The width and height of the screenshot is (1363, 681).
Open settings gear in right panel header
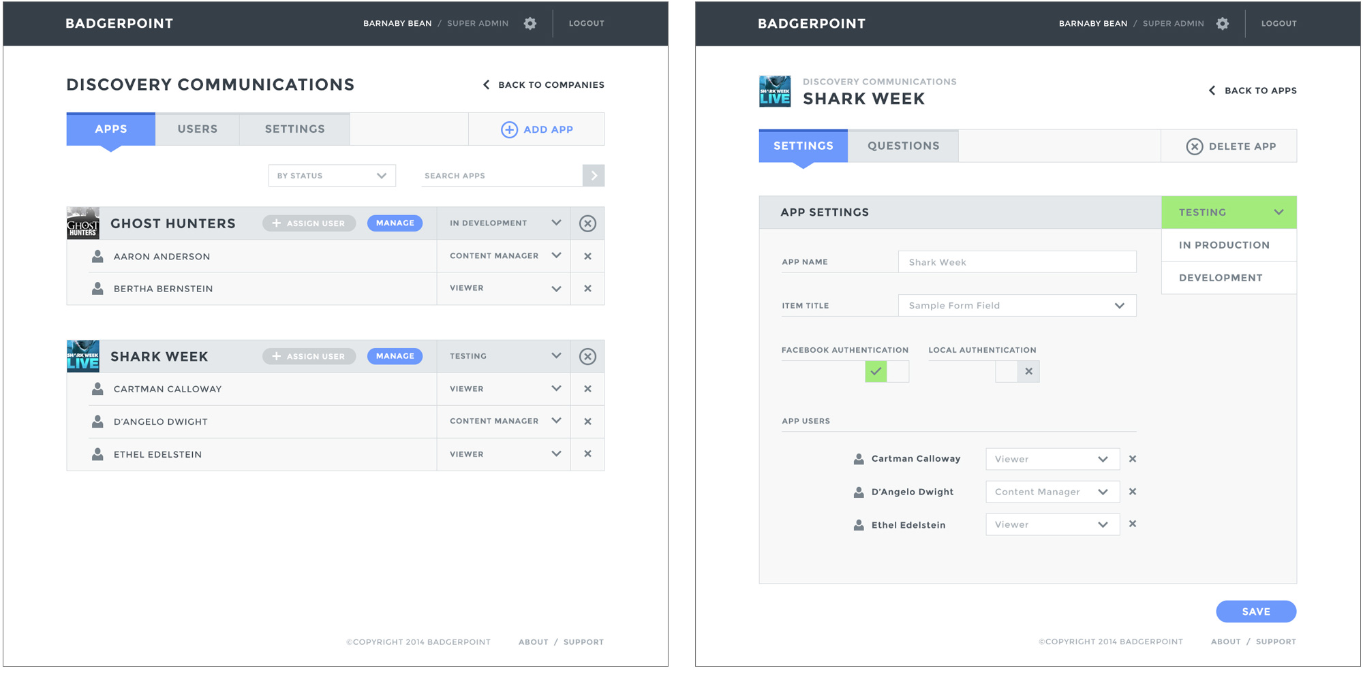pos(1223,23)
